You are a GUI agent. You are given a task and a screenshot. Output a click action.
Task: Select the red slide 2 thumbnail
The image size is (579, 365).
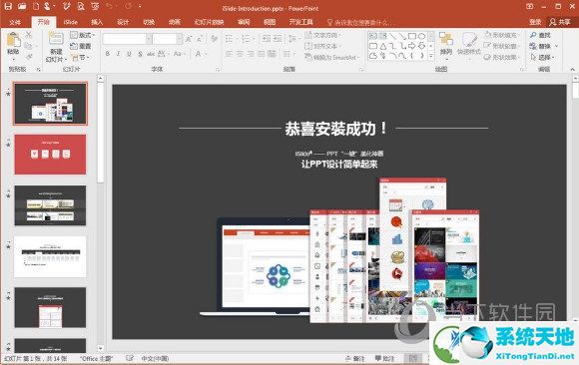[x=50, y=154]
